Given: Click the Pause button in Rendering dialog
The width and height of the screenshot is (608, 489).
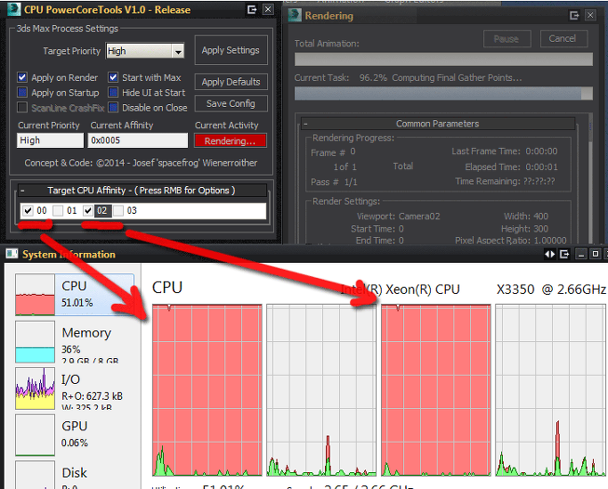Looking at the screenshot, I should pyautogui.click(x=507, y=39).
